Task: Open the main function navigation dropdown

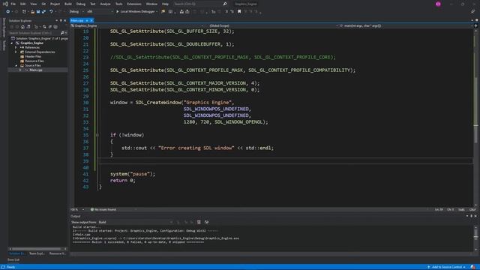Action: coord(405,25)
